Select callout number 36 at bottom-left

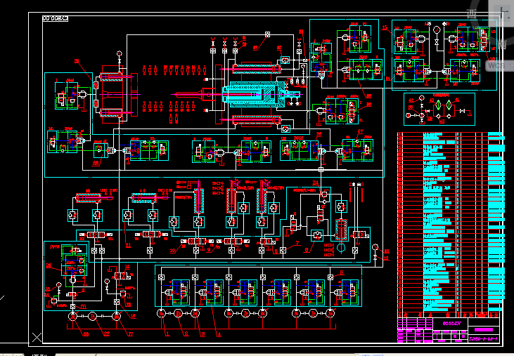[86, 334]
